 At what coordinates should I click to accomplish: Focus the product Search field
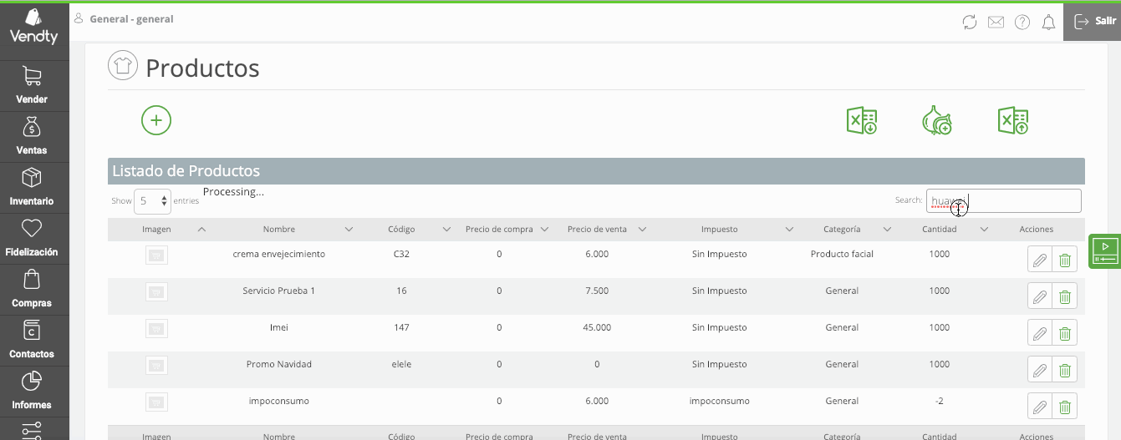pyautogui.click(x=1003, y=200)
